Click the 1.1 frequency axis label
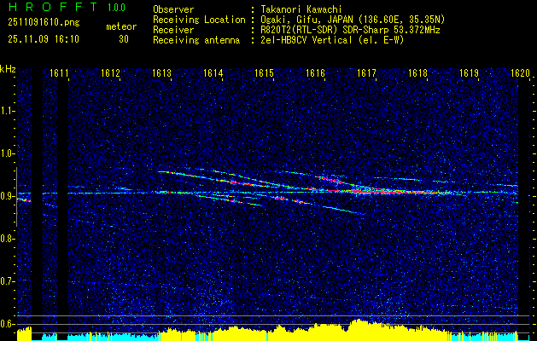Viewport: 537px width, 341px height. 7,111
